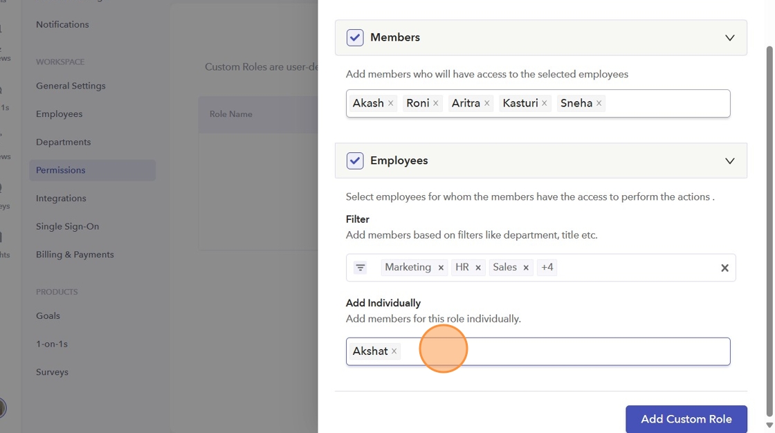Show the +4 hidden filters

[547, 268]
